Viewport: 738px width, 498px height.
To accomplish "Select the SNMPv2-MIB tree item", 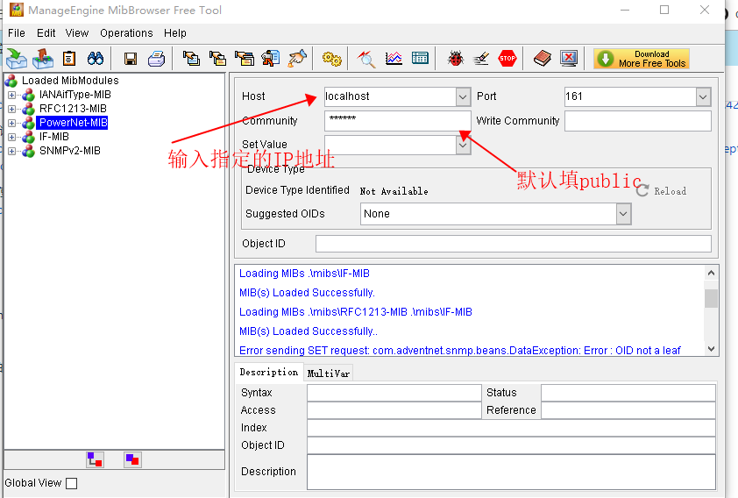I will (69, 151).
